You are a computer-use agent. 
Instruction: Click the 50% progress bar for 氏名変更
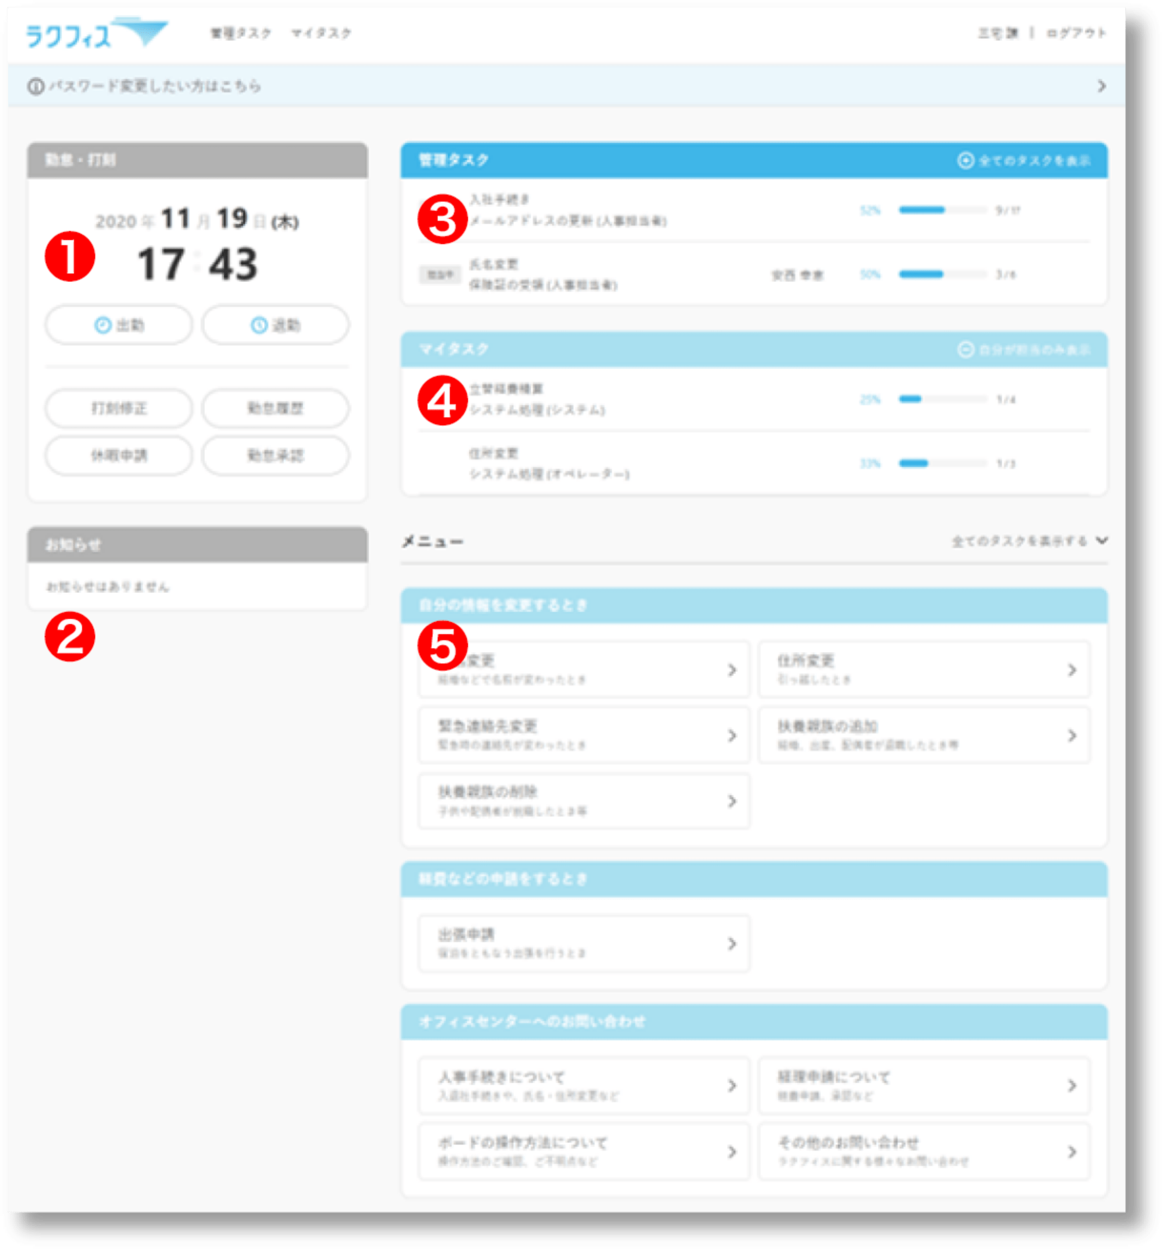943,274
